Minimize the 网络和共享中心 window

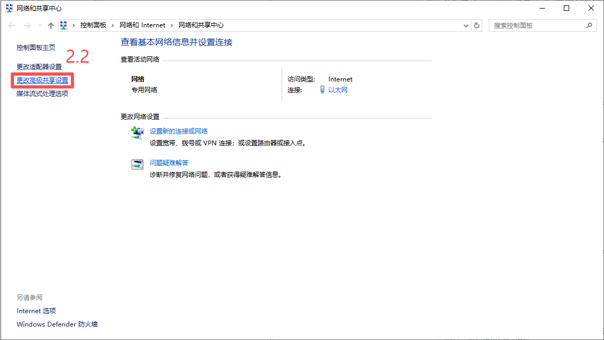point(542,8)
